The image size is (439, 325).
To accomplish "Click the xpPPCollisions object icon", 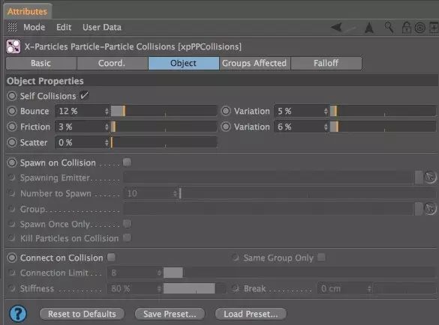I will tap(14, 46).
